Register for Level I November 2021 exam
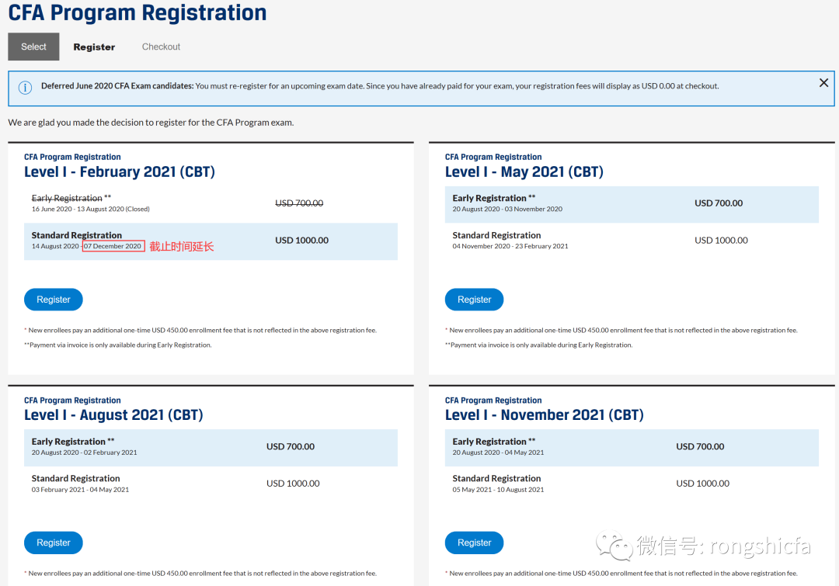Screen dimensions: 839x586 click(474, 543)
